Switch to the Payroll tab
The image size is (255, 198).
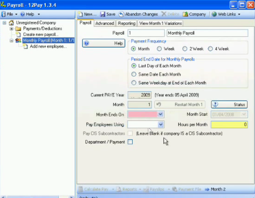[x=85, y=23]
